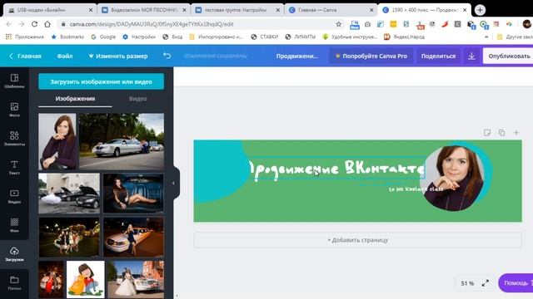Go back to Главная in Canva
The width and height of the screenshot is (533, 299).
coord(25,56)
